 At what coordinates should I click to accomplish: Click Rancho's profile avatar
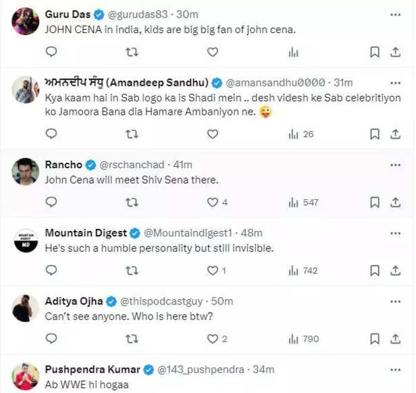point(25,171)
